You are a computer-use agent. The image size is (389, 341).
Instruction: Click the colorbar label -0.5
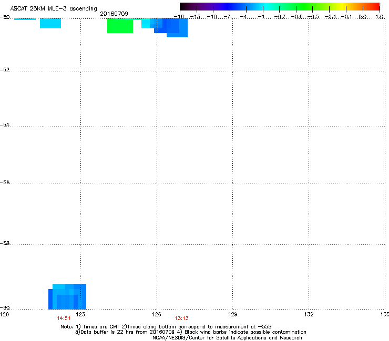point(313,17)
